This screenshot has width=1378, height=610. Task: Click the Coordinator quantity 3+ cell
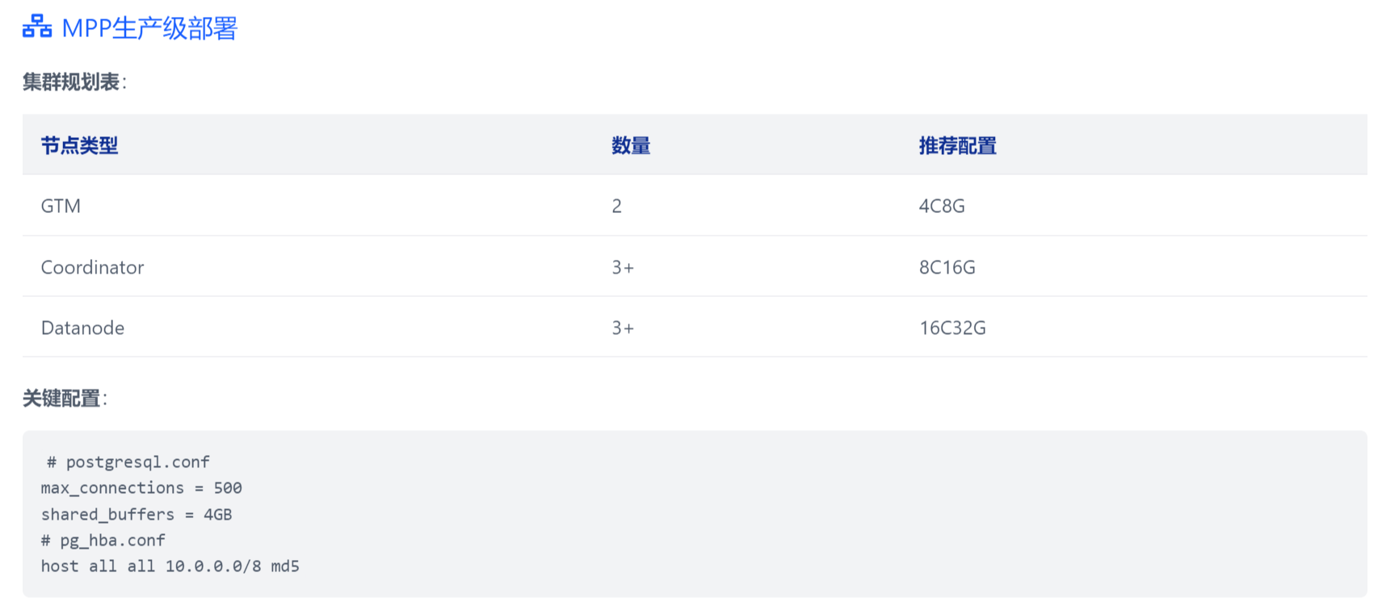coord(623,267)
